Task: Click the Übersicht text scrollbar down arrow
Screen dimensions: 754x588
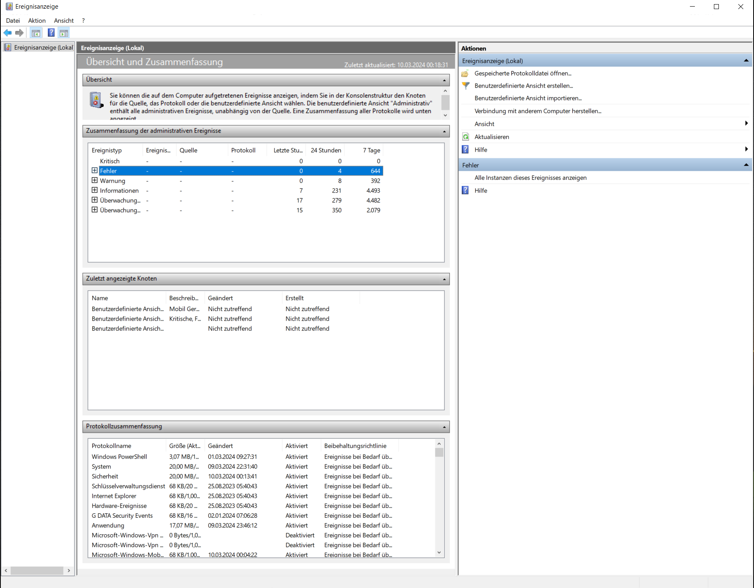Action: click(x=445, y=115)
